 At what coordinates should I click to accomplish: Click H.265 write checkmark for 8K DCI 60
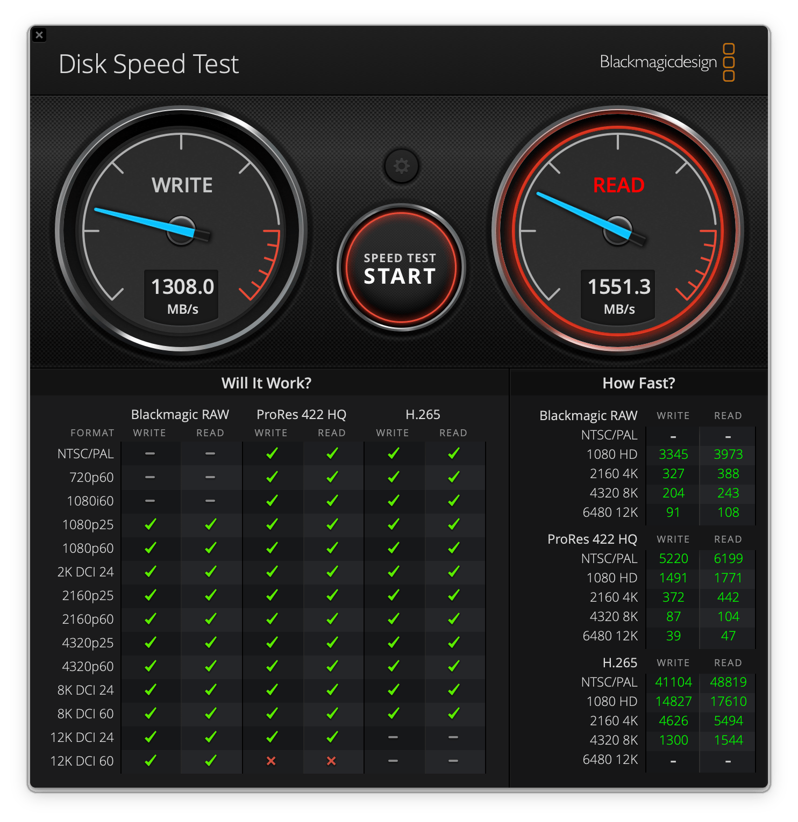click(393, 713)
